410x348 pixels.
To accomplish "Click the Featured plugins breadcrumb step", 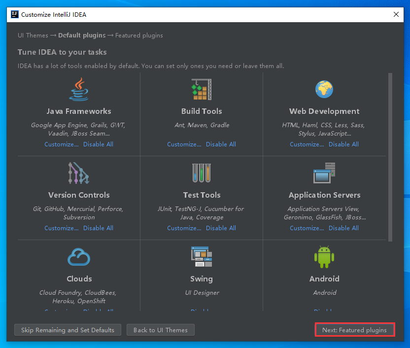I will click(139, 35).
